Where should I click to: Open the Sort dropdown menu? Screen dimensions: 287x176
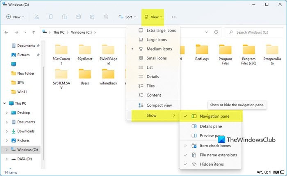pyautogui.click(x=127, y=17)
